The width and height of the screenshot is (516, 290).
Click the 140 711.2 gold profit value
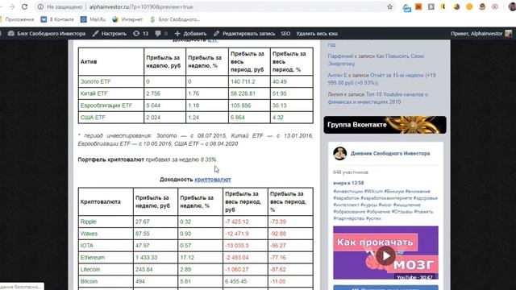pyautogui.click(x=243, y=81)
